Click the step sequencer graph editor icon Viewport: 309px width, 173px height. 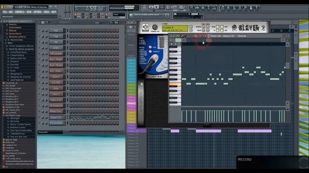(112, 23)
